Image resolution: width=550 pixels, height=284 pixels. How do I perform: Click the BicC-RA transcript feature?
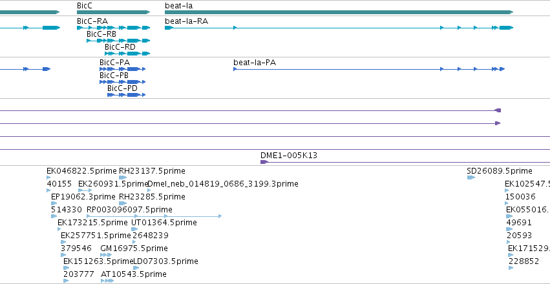113,28
